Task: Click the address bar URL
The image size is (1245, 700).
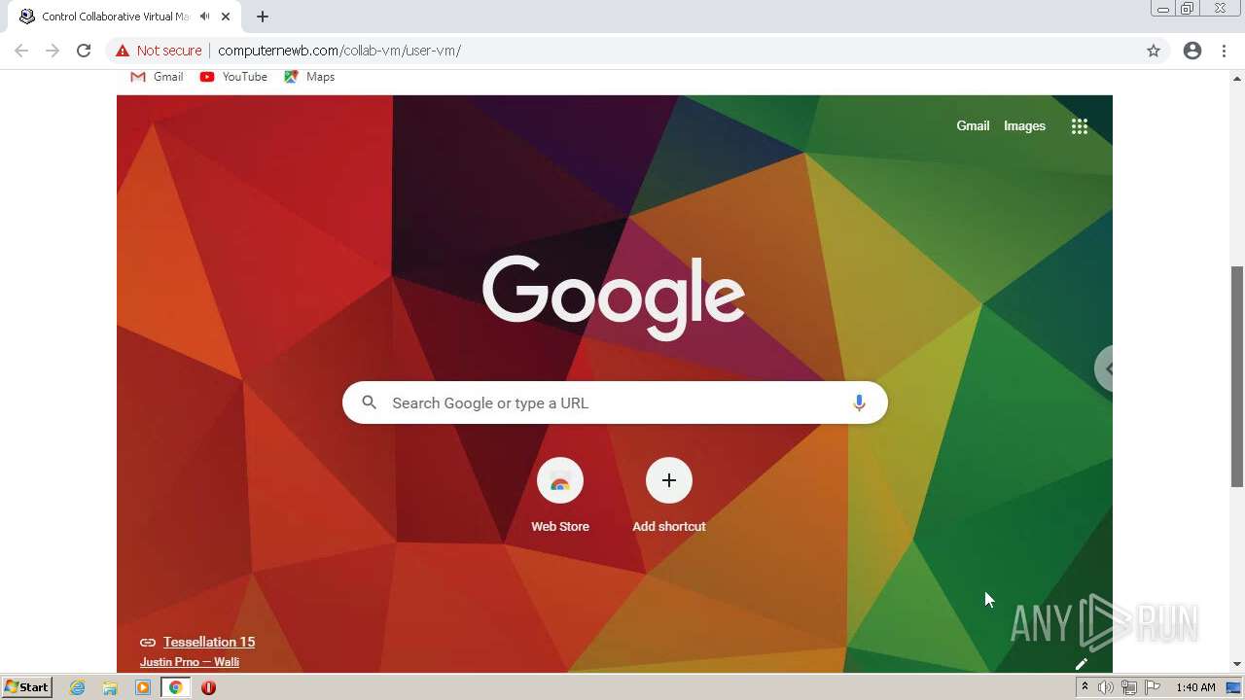Action: [x=339, y=51]
